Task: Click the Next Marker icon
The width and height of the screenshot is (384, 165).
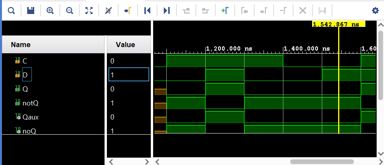Action: coord(264,11)
